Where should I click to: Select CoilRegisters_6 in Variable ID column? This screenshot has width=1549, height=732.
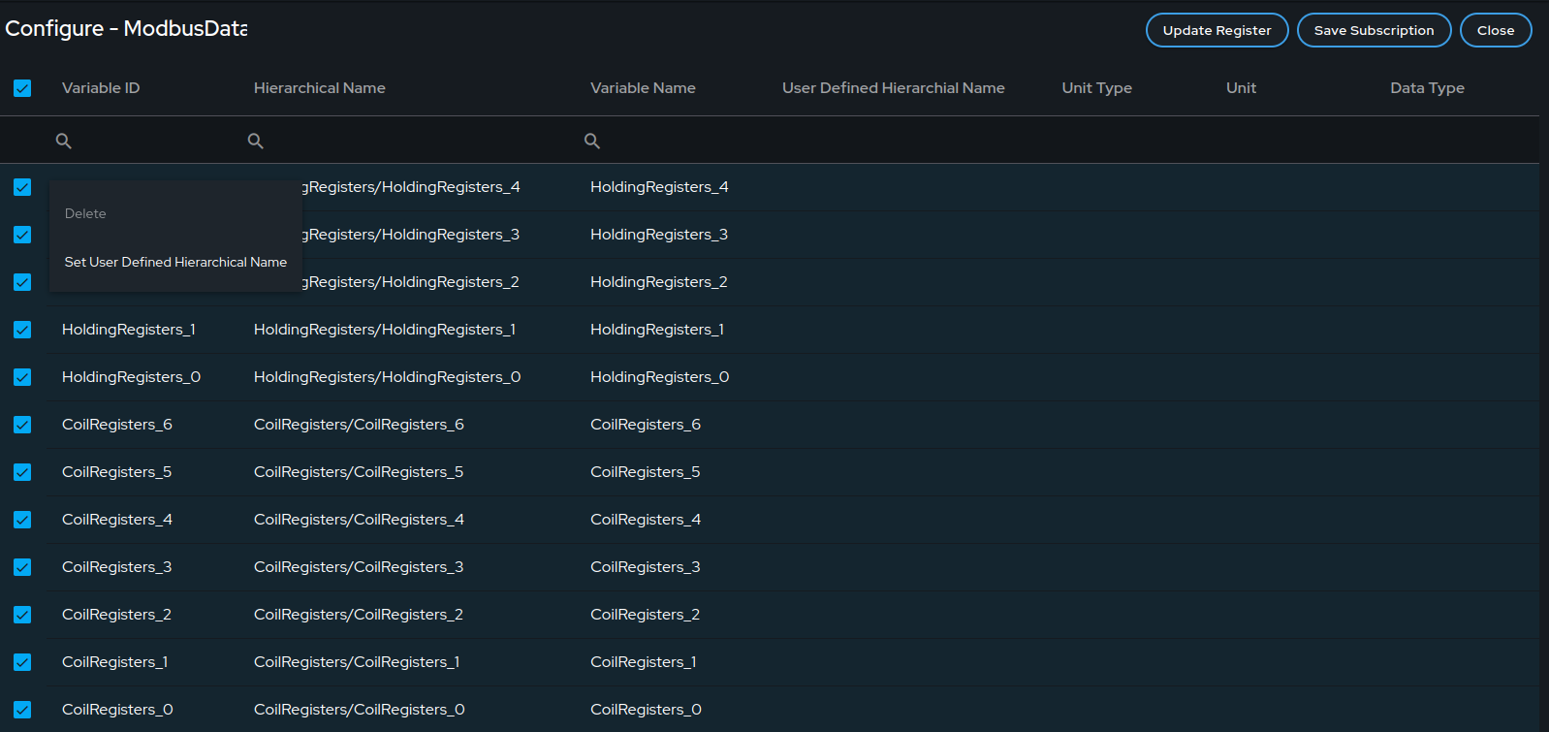point(117,425)
